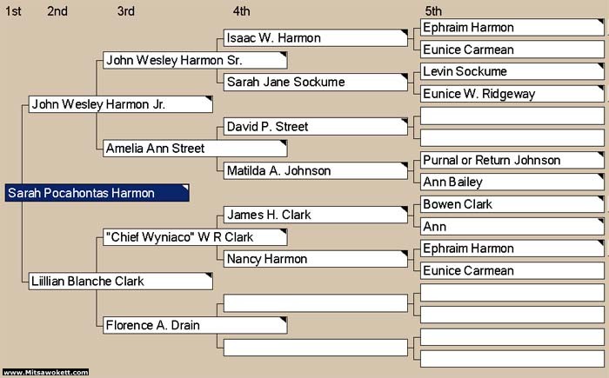Image resolution: width=609 pixels, height=378 pixels.
Task: Choose Amelia Ann Street in pedigree
Action: click(195, 149)
